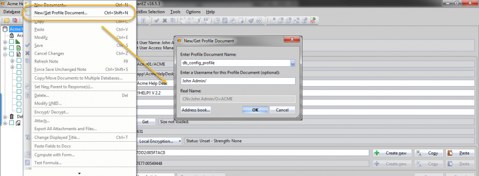Image resolution: width=479 pixels, height=176 pixels.
Task: Expand the Deletion stubs tree node
Action: pyautogui.click(x=5, y=117)
